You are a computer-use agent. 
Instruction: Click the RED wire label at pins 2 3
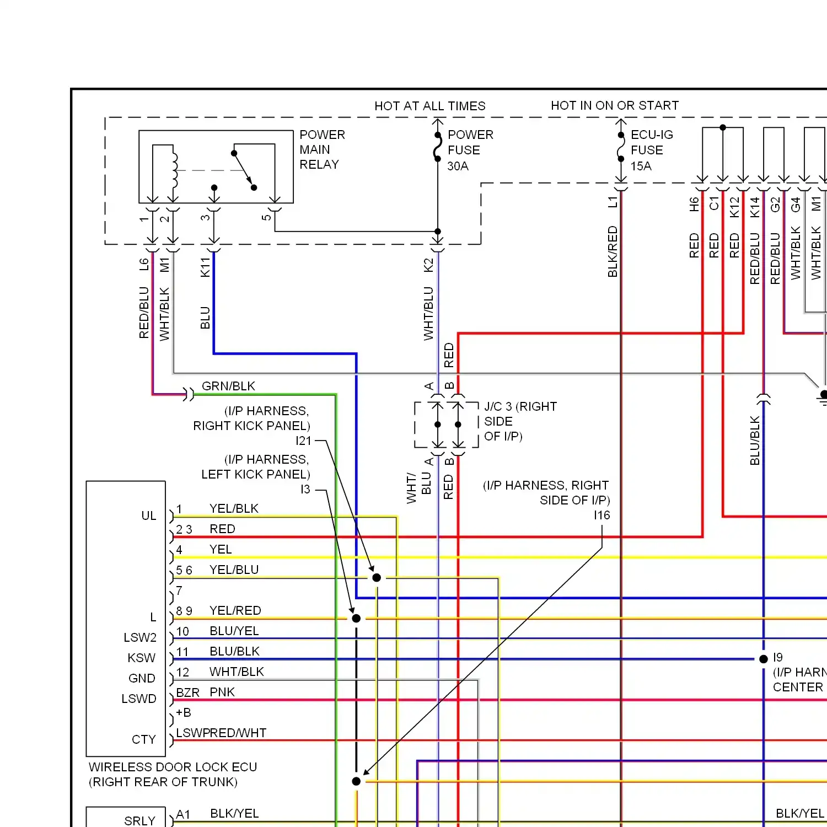(x=222, y=529)
